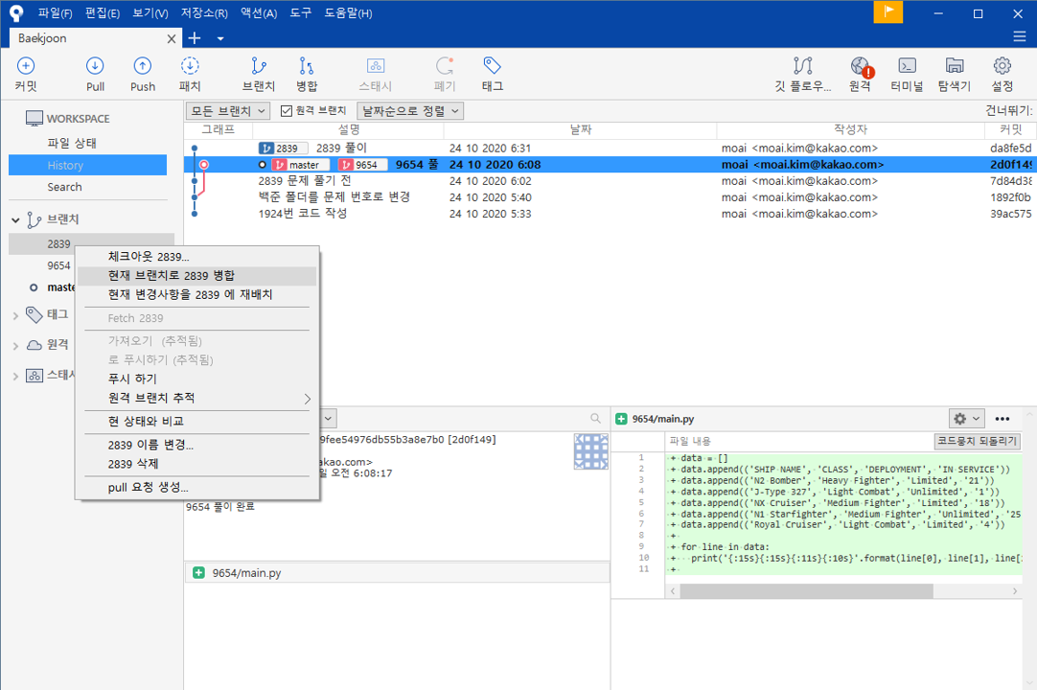Select History in the sidebar

click(x=88, y=166)
